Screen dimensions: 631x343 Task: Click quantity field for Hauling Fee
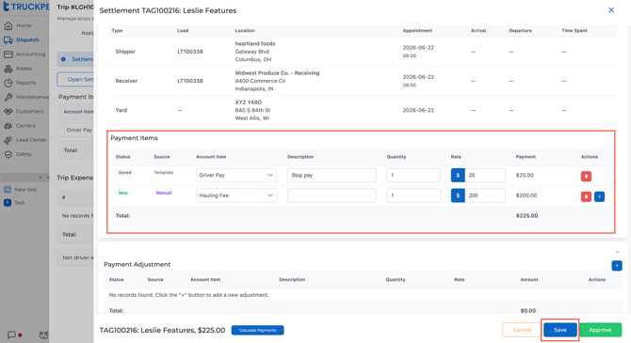click(x=413, y=195)
